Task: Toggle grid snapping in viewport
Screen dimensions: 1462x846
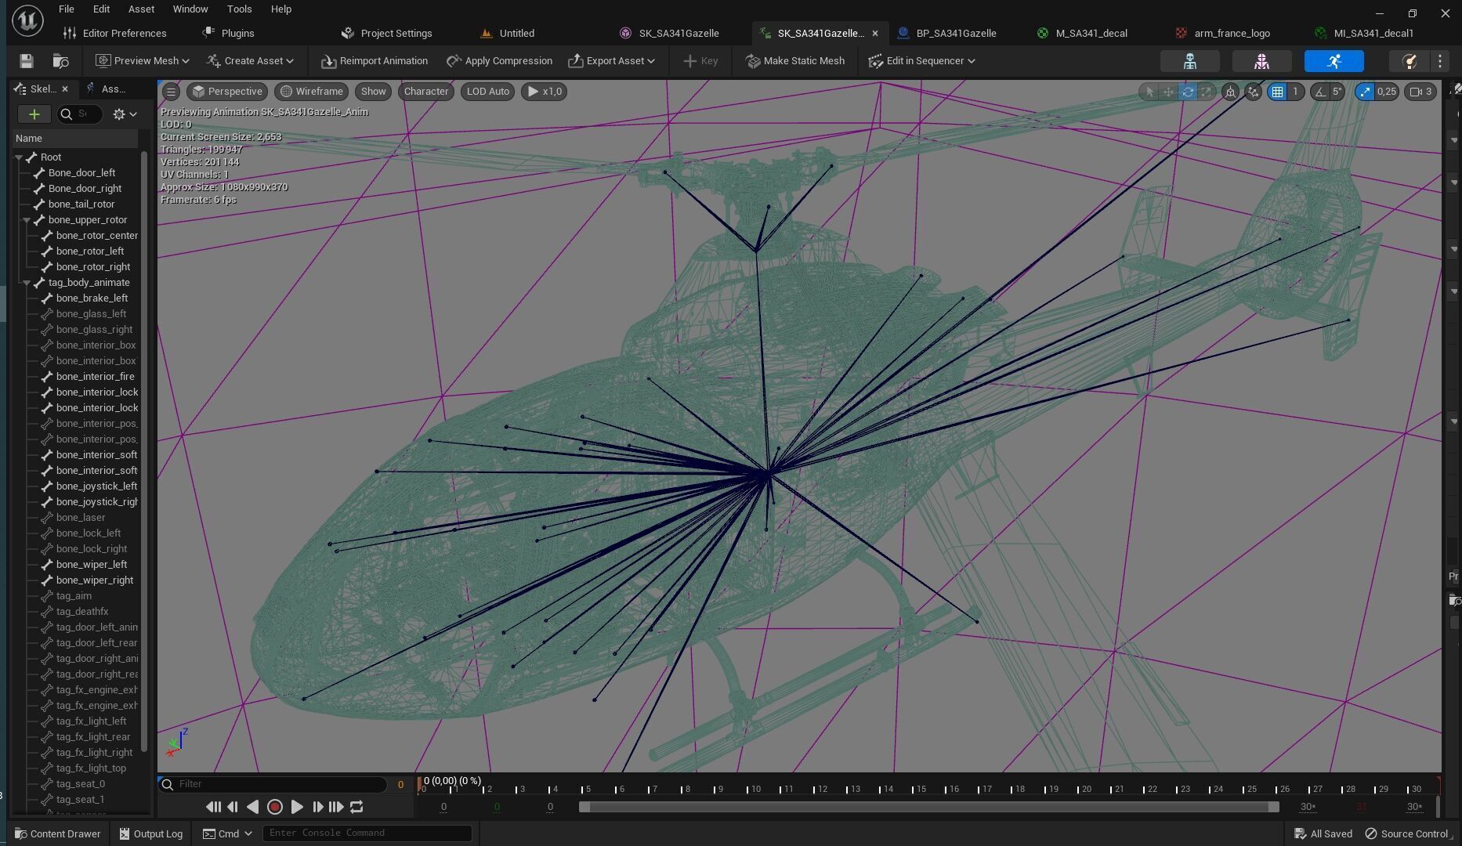Action: click(1278, 92)
